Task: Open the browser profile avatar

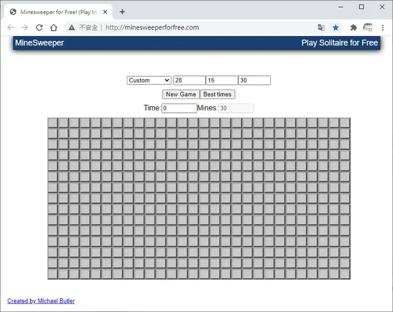Action: [x=368, y=27]
